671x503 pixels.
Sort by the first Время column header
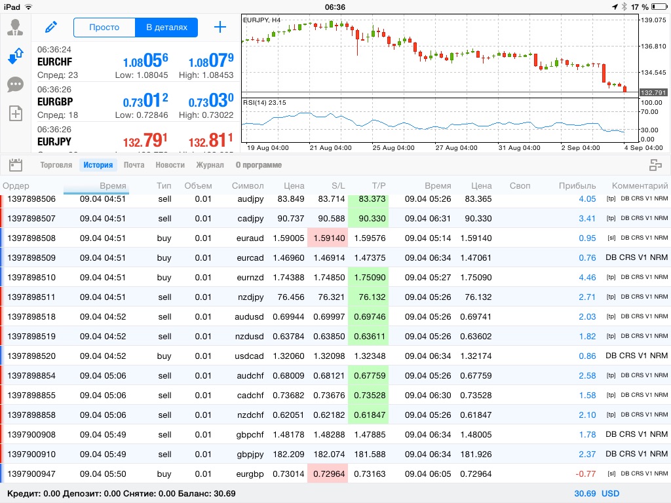(x=113, y=185)
